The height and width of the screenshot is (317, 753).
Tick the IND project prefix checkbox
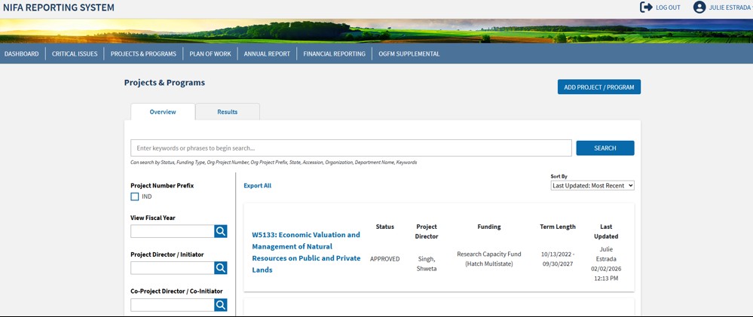(135, 197)
